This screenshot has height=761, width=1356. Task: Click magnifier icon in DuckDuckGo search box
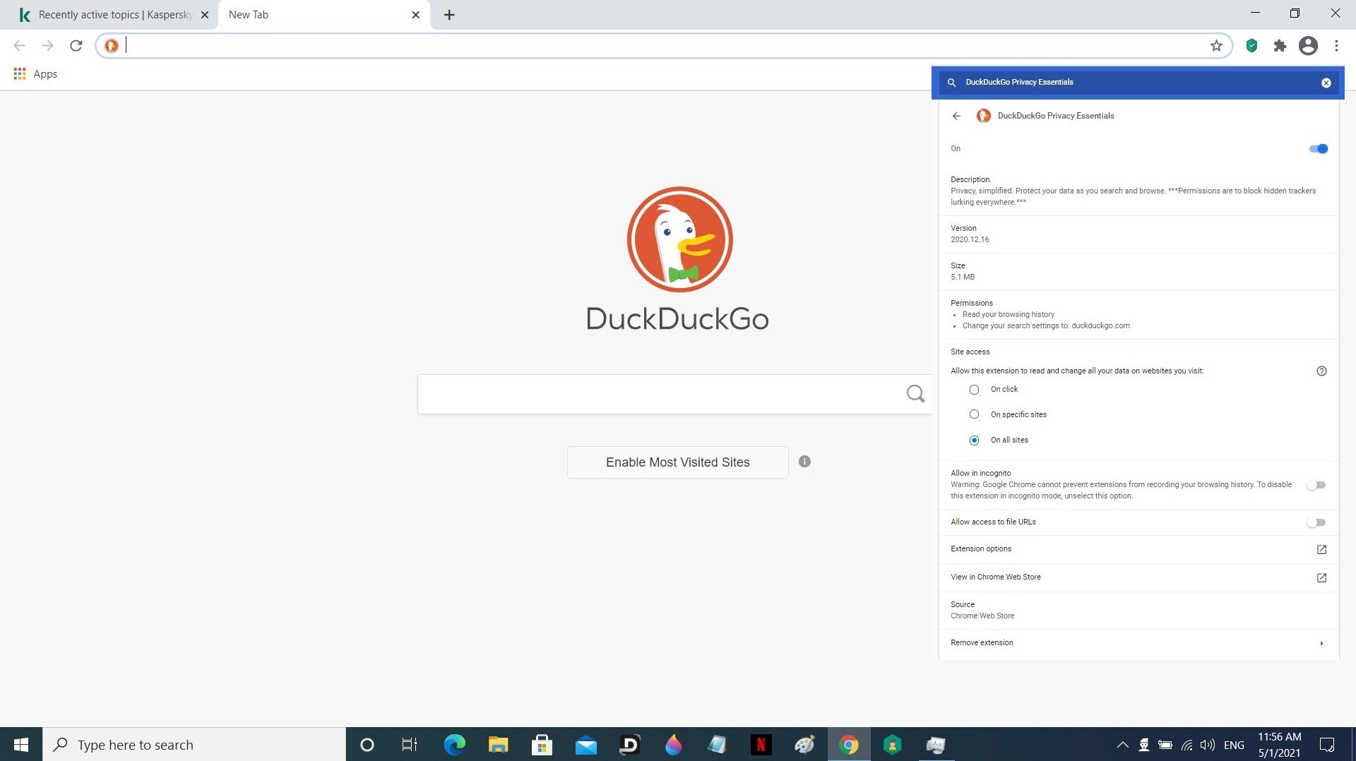(915, 394)
